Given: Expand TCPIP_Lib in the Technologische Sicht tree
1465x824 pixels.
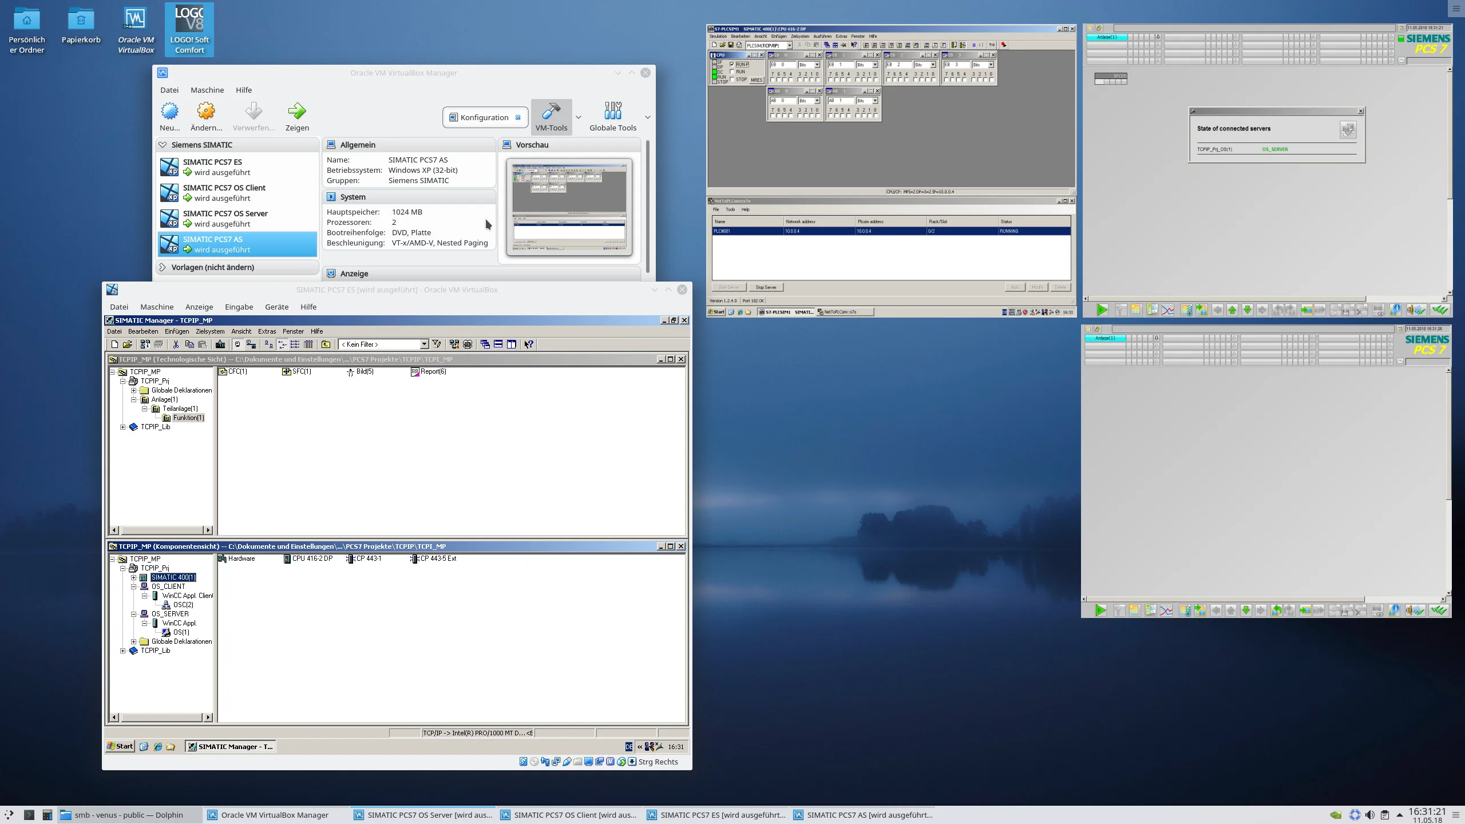Looking at the screenshot, I should click(123, 427).
